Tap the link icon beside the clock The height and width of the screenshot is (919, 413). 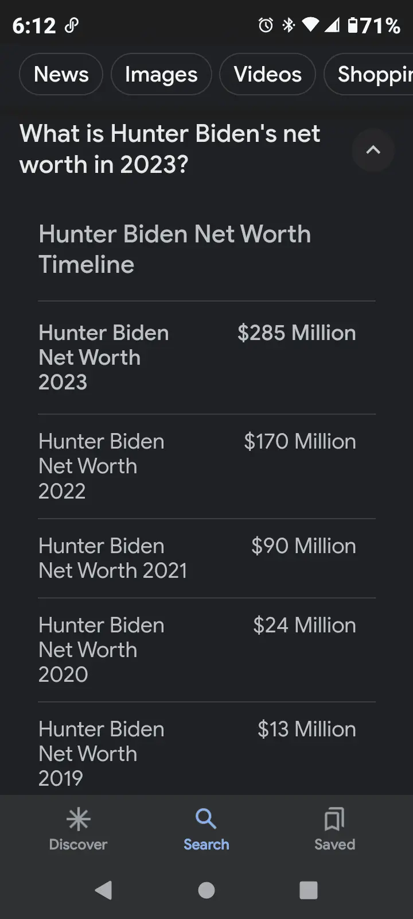coord(72,25)
